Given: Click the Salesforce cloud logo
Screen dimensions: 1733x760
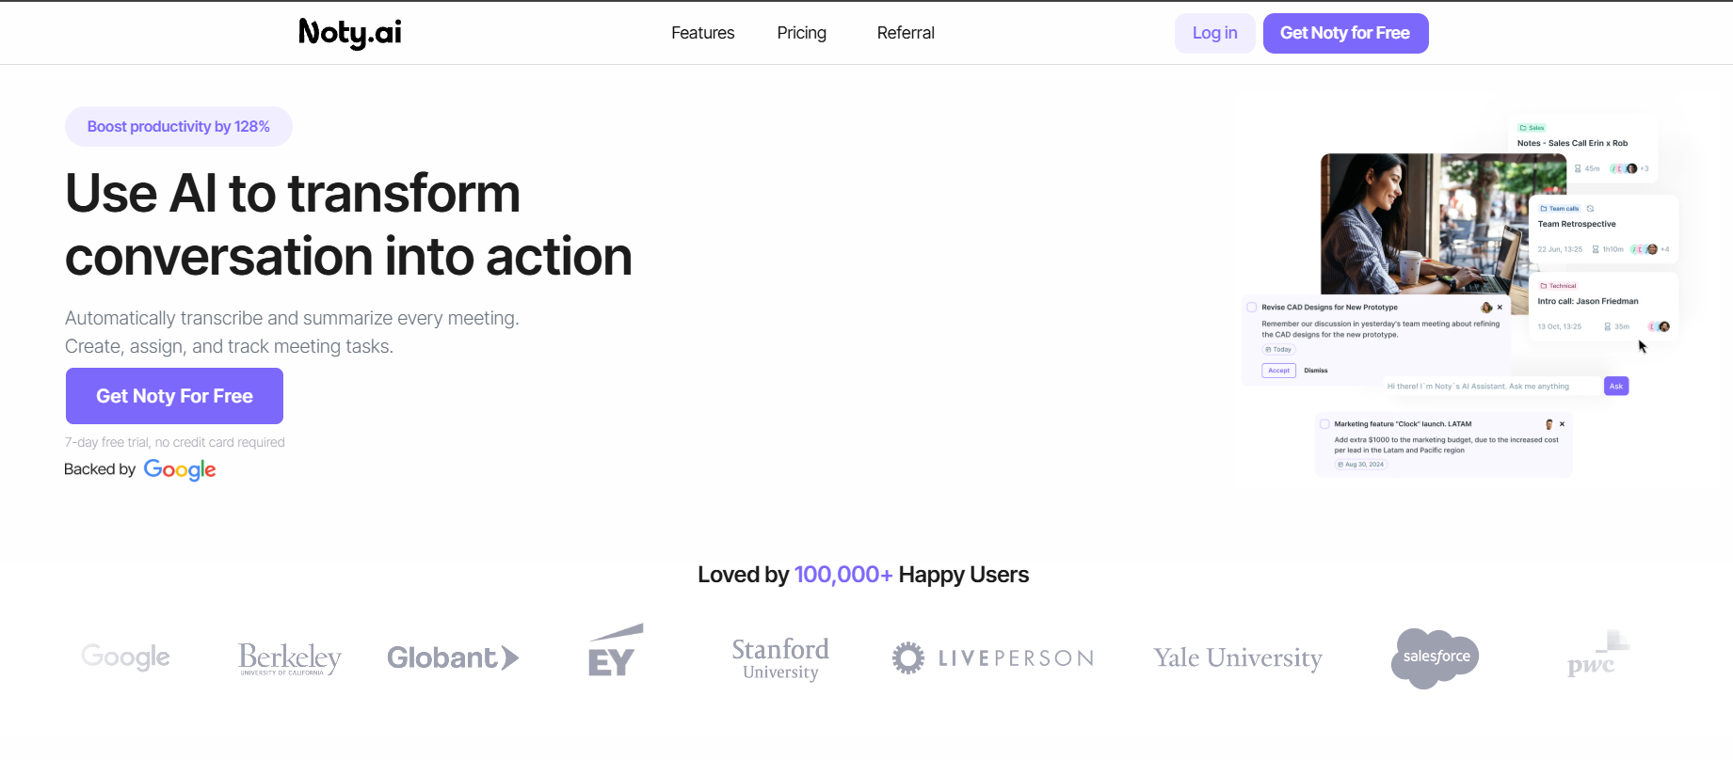Looking at the screenshot, I should (1436, 657).
